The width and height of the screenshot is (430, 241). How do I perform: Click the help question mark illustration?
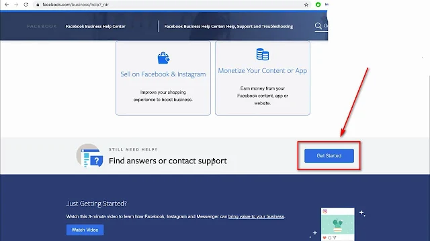click(90, 156)
